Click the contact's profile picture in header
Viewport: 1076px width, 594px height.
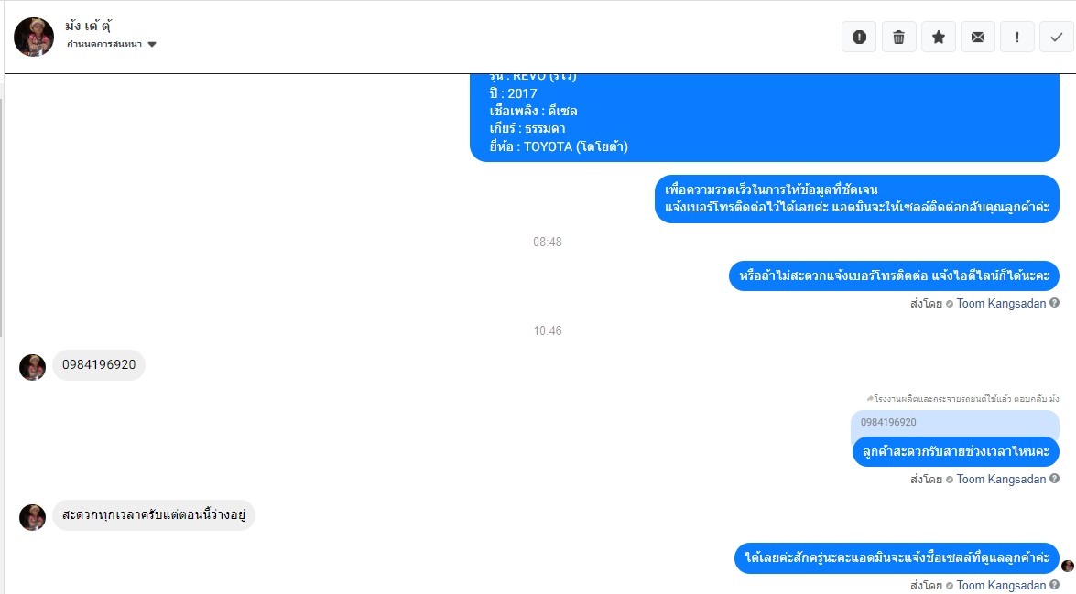[x=34, y=37]
